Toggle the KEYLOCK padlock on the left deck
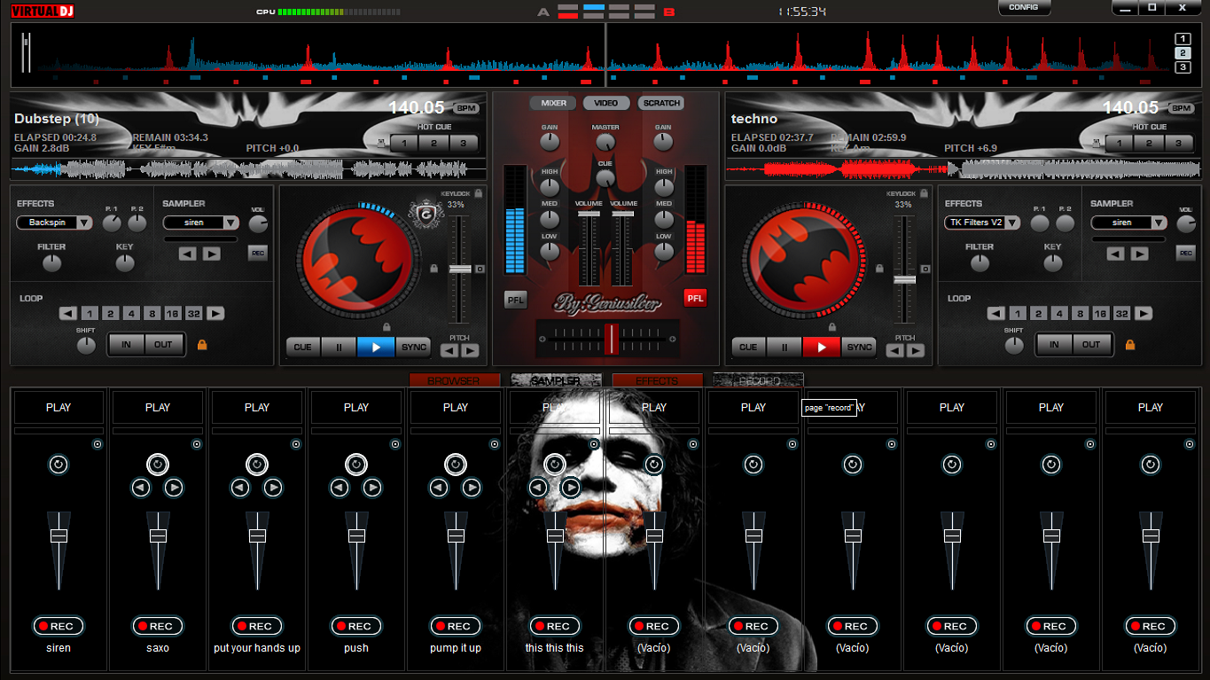 (x=479, y=192)
